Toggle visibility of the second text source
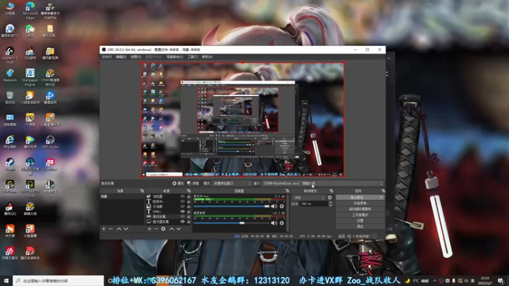509x286 pixels. pyautogui.click(x=183, y=201)
